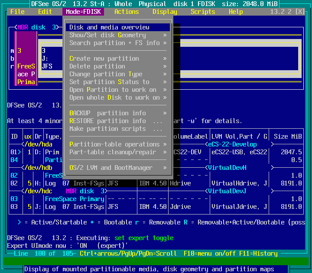Open the File menu
Screen dimensions: 312x273
[x=17, y=12]
